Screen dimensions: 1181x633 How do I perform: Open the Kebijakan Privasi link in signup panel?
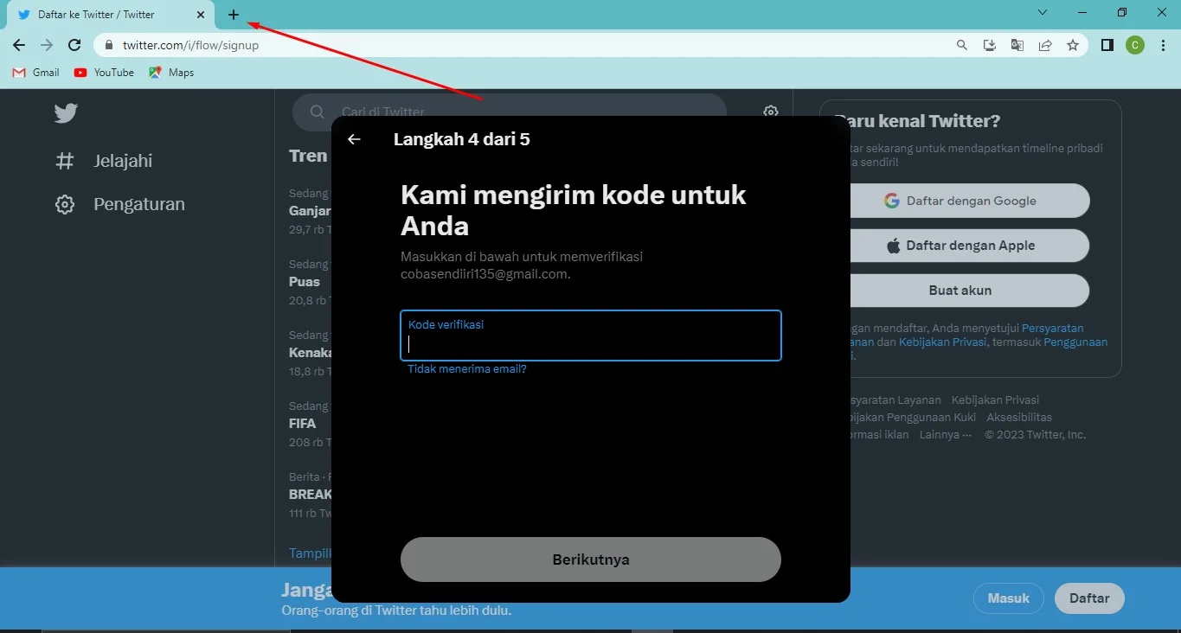942,342
